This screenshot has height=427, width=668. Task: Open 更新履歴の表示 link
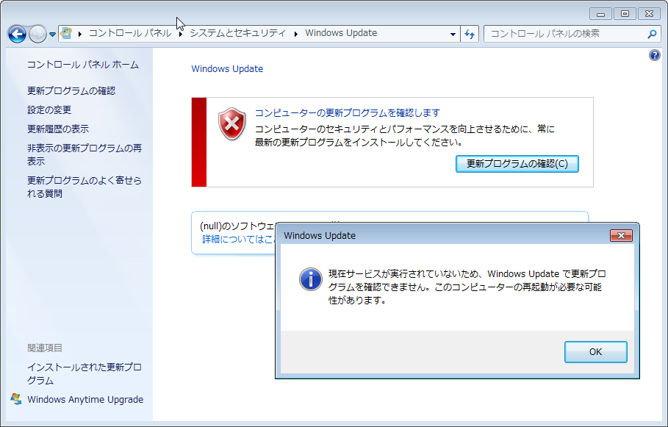pyautogui.click(x=58, y=129)
